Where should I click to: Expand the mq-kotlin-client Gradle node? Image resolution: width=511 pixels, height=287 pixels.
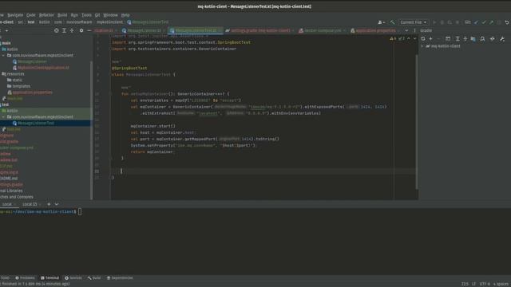(x=422, y=46)
